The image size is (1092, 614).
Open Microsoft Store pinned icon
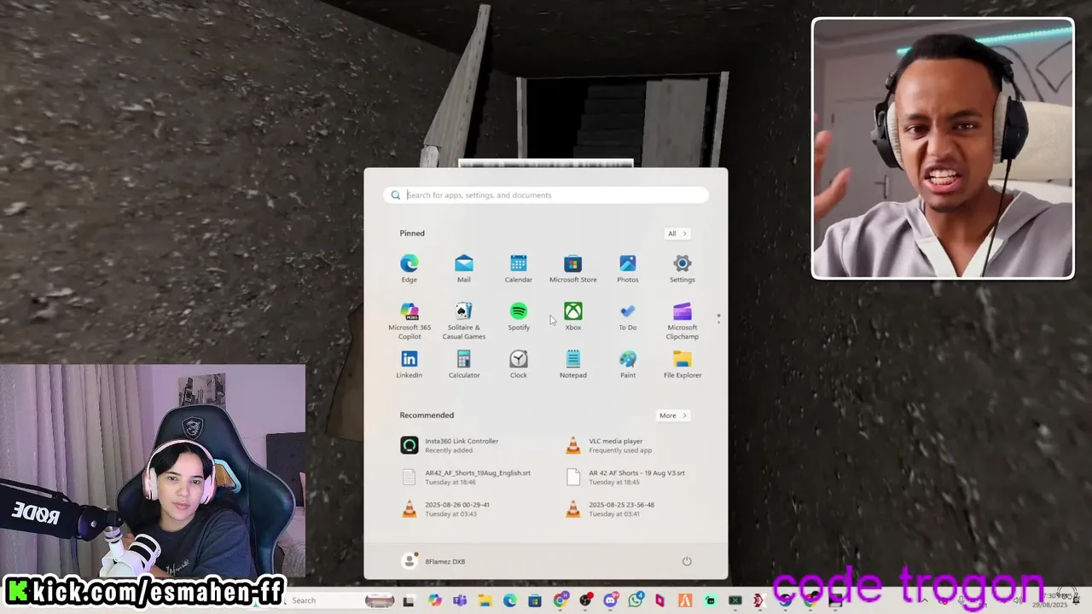[x=572, y=268]
